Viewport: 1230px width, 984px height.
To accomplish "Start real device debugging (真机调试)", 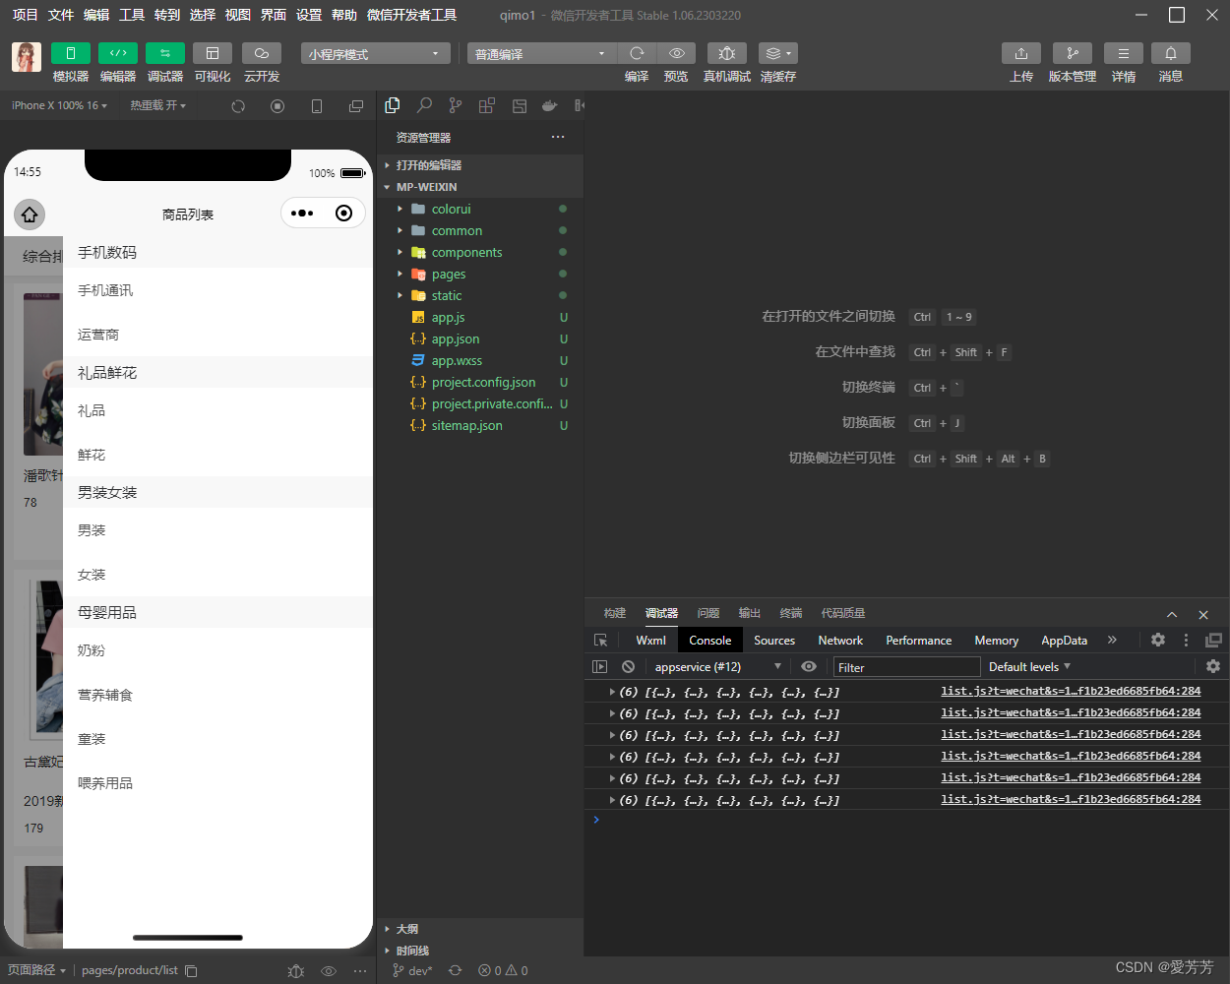I will pos(727,53).
